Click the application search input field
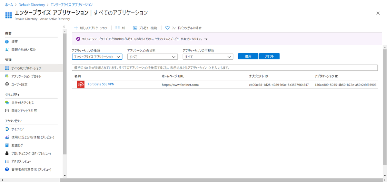Screen dimensions: 387x182 (225, 68)
